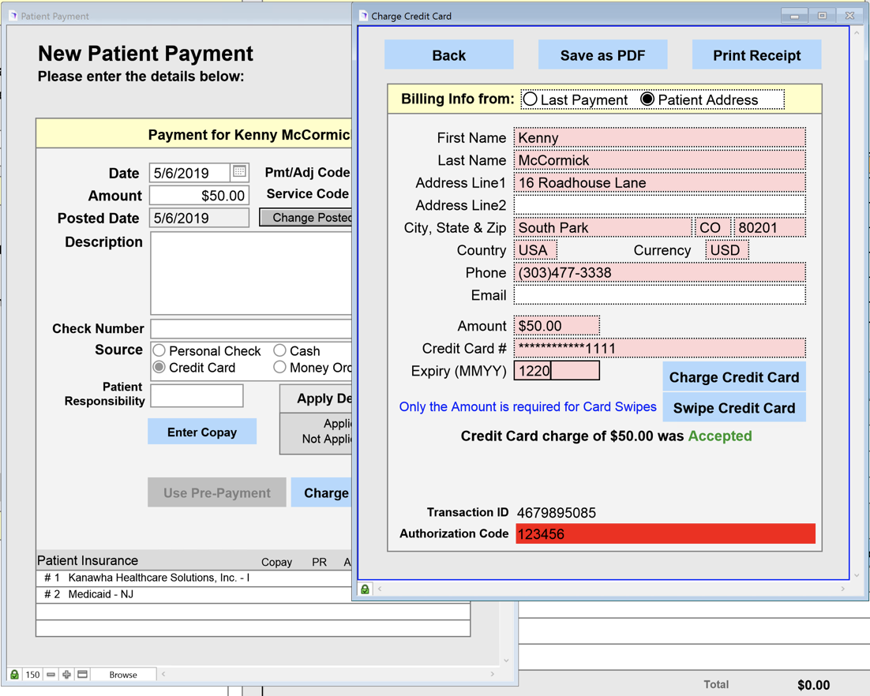Click into the Email input field

point(659,295)
